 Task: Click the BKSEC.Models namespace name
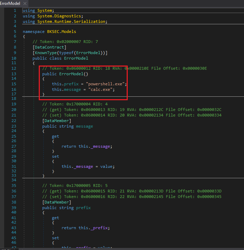tap(62, 32)
